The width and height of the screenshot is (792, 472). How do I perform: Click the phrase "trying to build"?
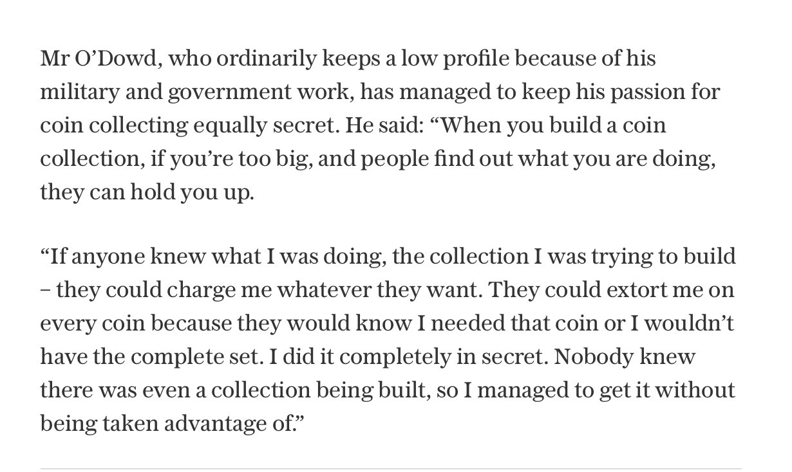coord(674,257)
